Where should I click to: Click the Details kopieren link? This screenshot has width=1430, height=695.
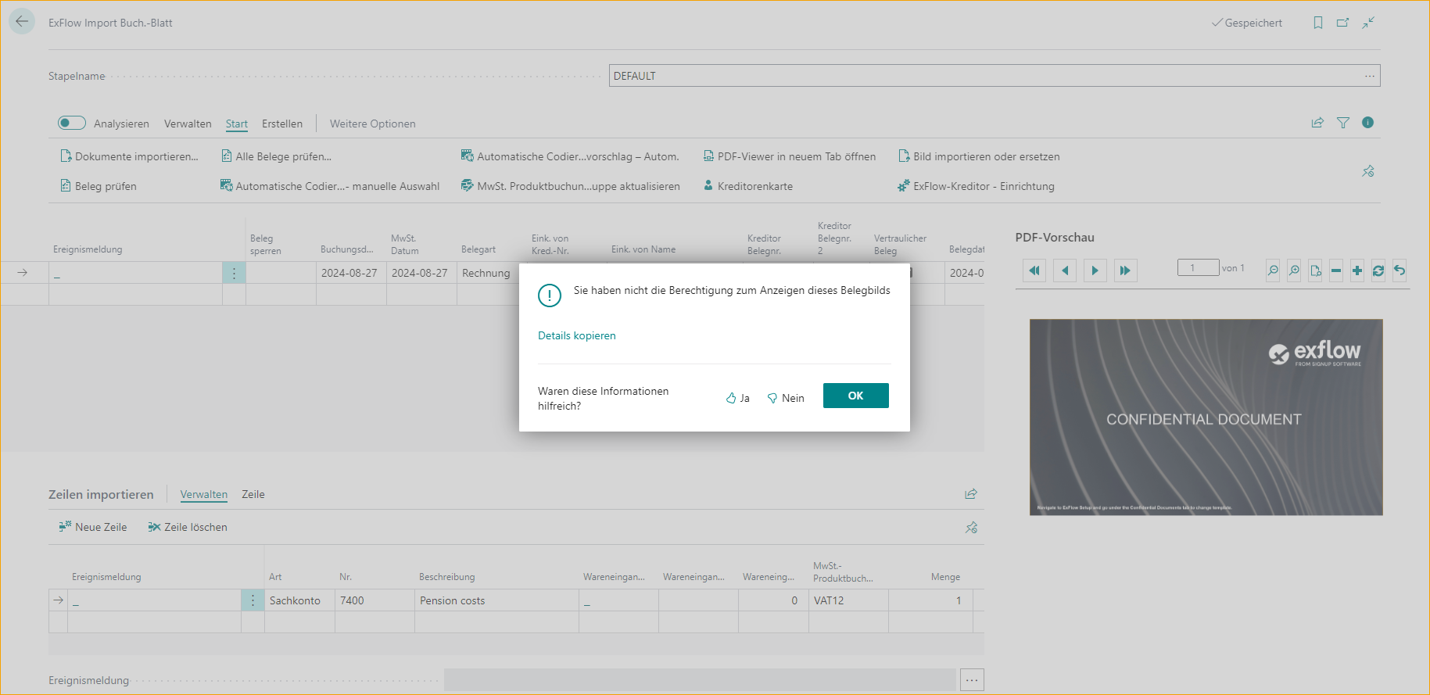[x=577, y=335]
